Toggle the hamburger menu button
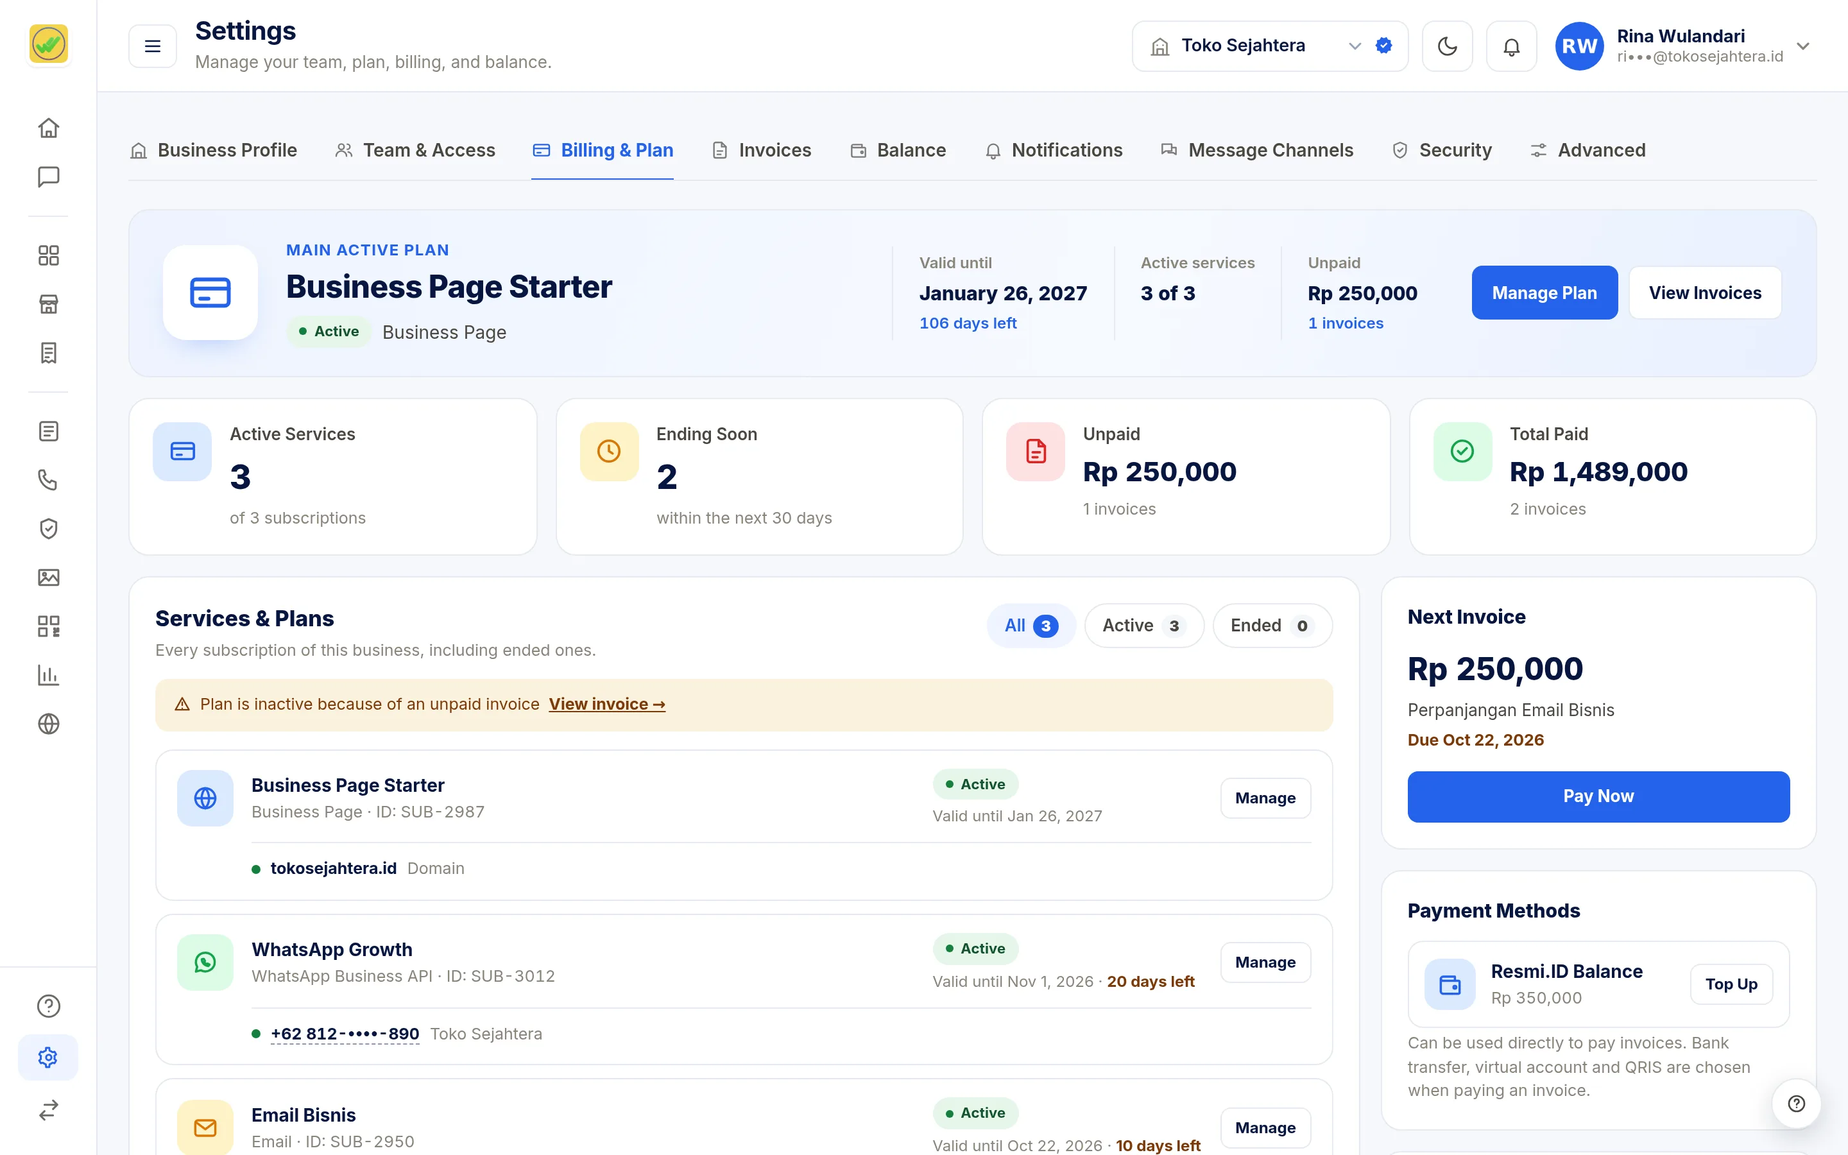 click(153, 47)
